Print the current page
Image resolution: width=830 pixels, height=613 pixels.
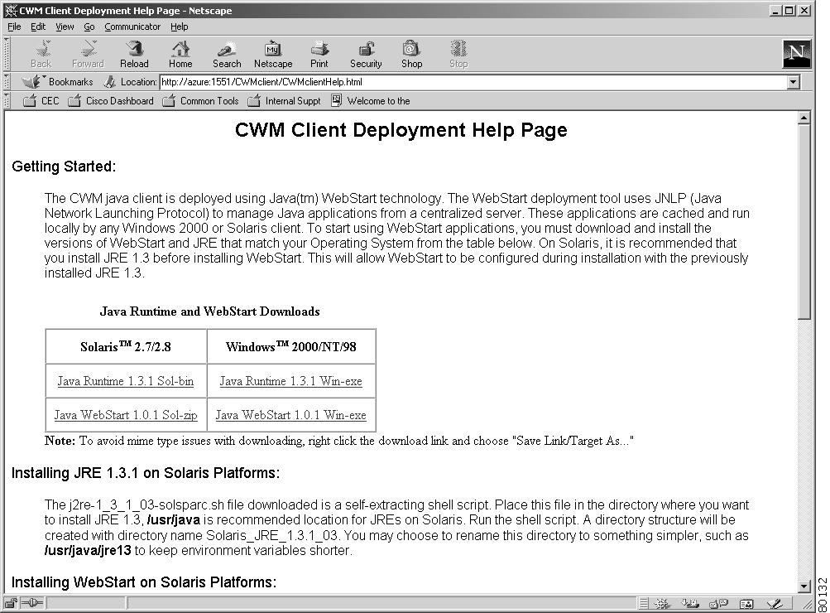tap(319, 55)
